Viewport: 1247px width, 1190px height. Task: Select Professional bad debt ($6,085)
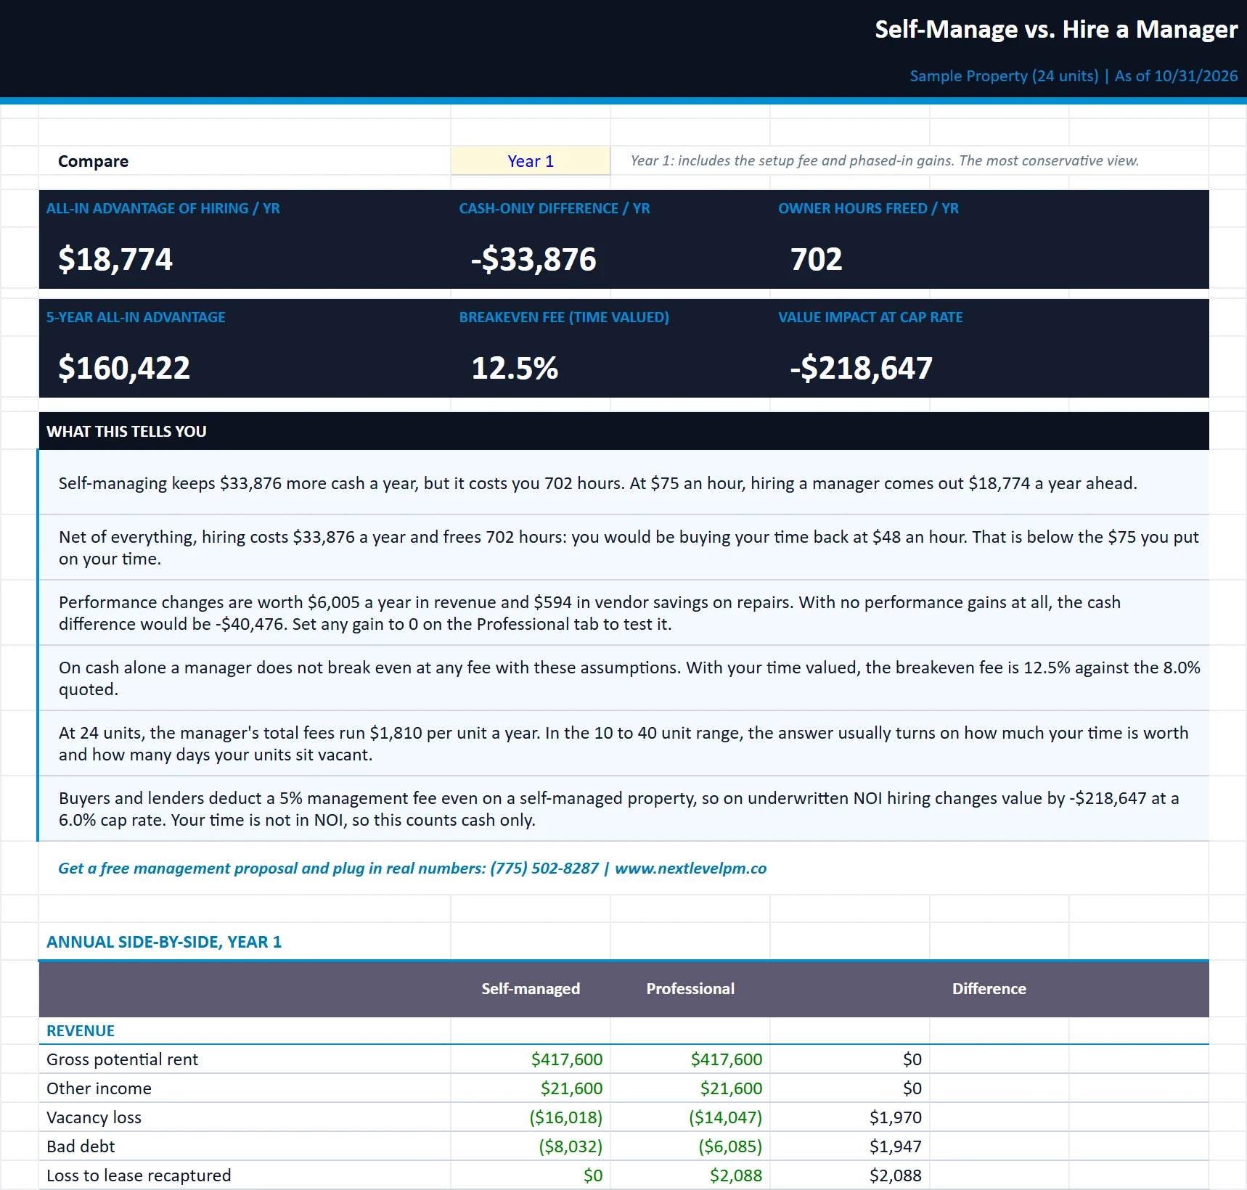(x=730, y=1146)
